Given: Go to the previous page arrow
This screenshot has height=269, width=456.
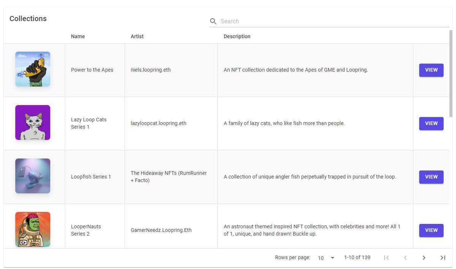Looking at the screenshot, I should 405,258.
